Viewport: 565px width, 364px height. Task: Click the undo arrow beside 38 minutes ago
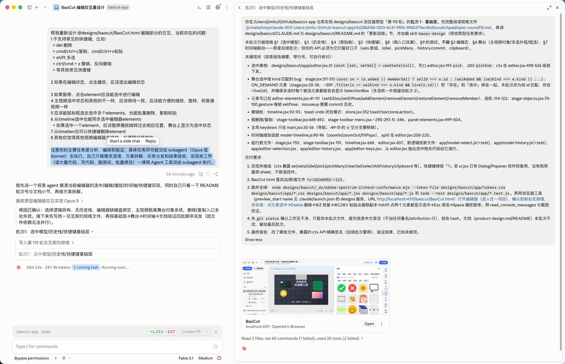coord(208,174)
